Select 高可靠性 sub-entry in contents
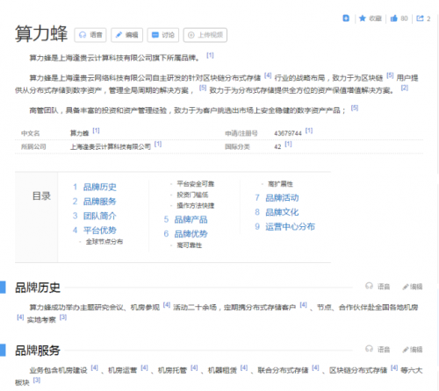This screenshot has width=439, height=391. pyautogui.click(x=189, y=245)
